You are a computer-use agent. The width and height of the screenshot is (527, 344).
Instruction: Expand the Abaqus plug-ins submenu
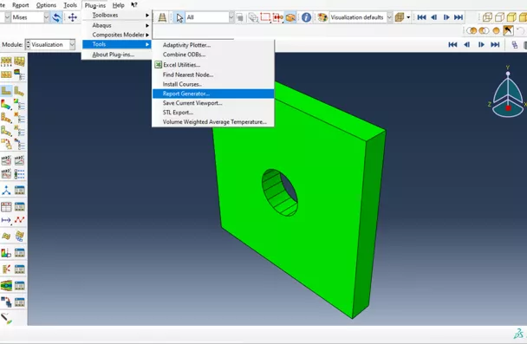(x=117, y=25)
